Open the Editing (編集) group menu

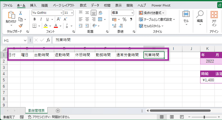(200, 18)
